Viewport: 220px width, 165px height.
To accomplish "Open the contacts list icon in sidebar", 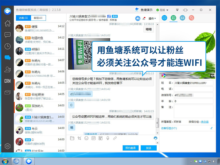I will pos(8,69).
